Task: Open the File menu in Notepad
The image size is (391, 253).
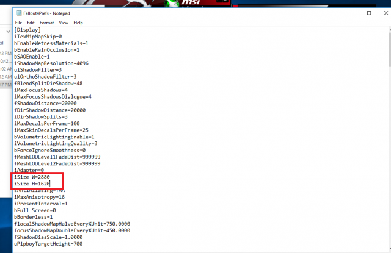Action: tap(18, 23)
